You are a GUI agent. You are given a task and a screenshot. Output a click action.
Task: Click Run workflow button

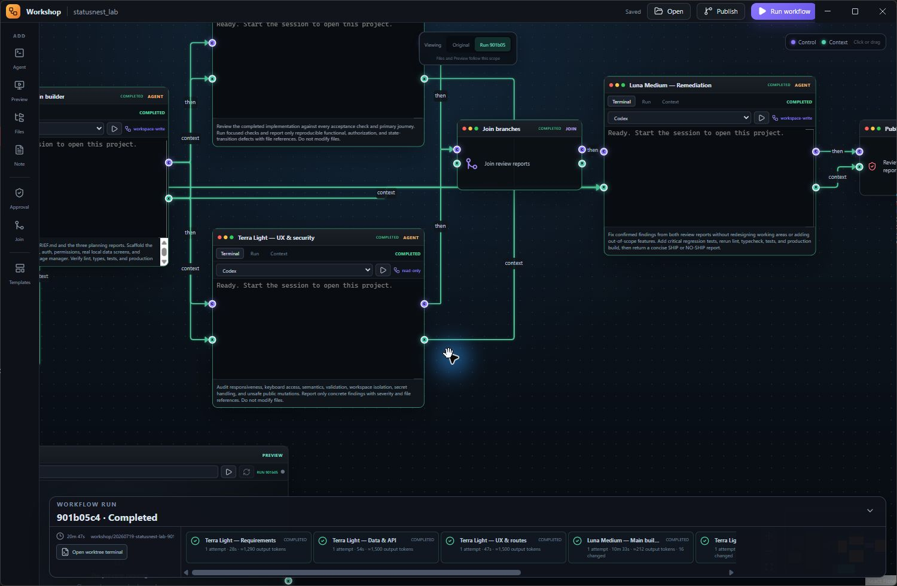click(x=783, y=11)
